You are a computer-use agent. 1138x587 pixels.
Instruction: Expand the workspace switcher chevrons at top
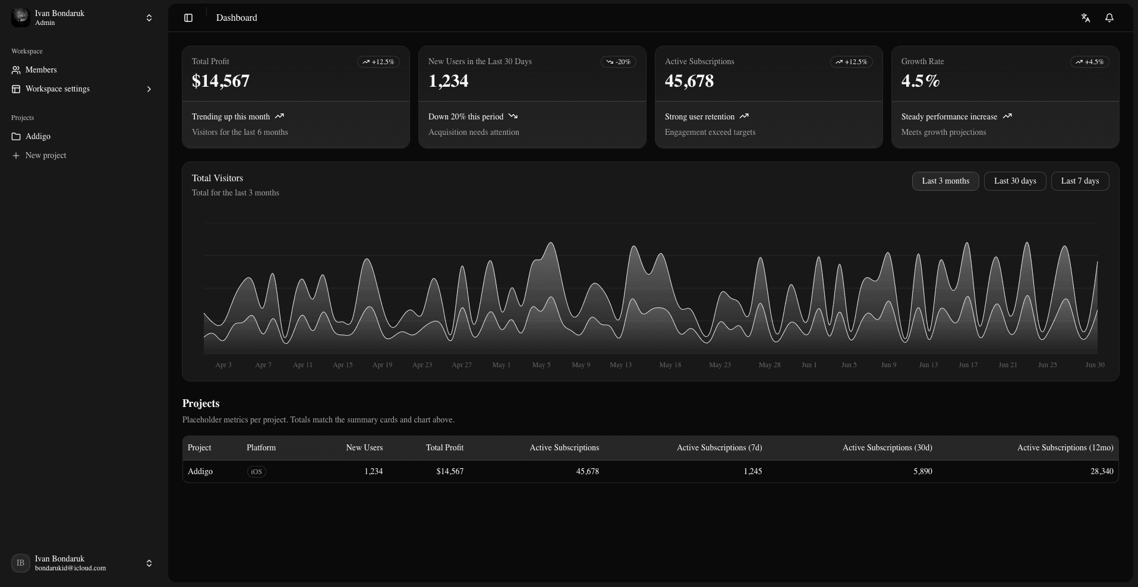click(149, 18)
